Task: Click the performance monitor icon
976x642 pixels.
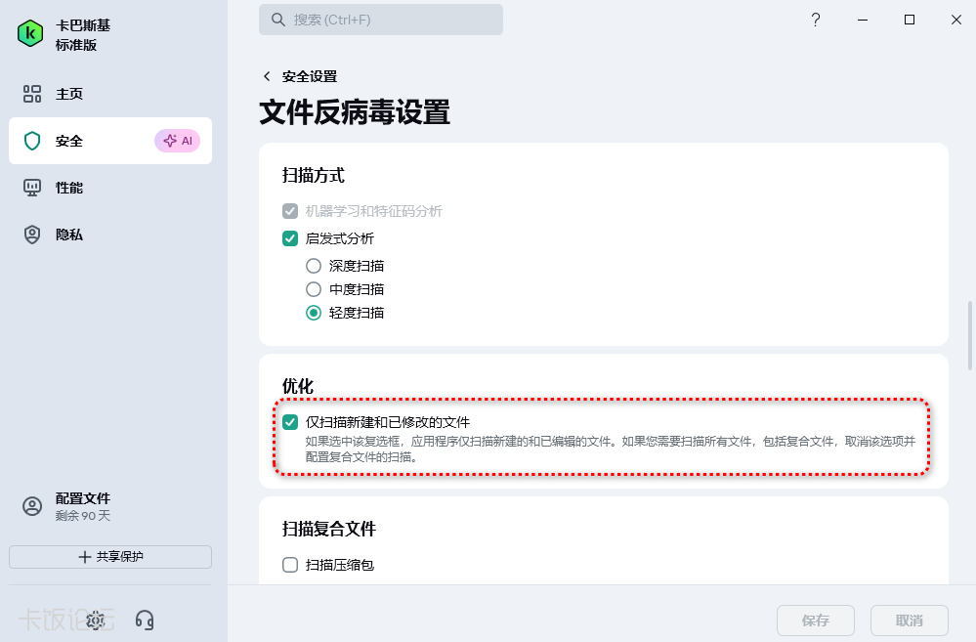Action: (31, 188)
